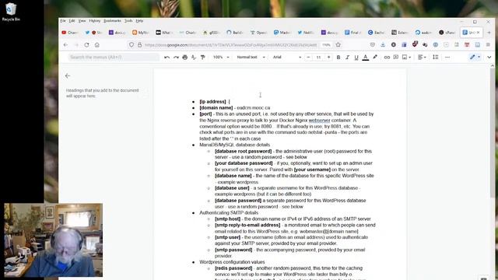Print the document using printer icon
498x280 pixels.
click(185, 57)
